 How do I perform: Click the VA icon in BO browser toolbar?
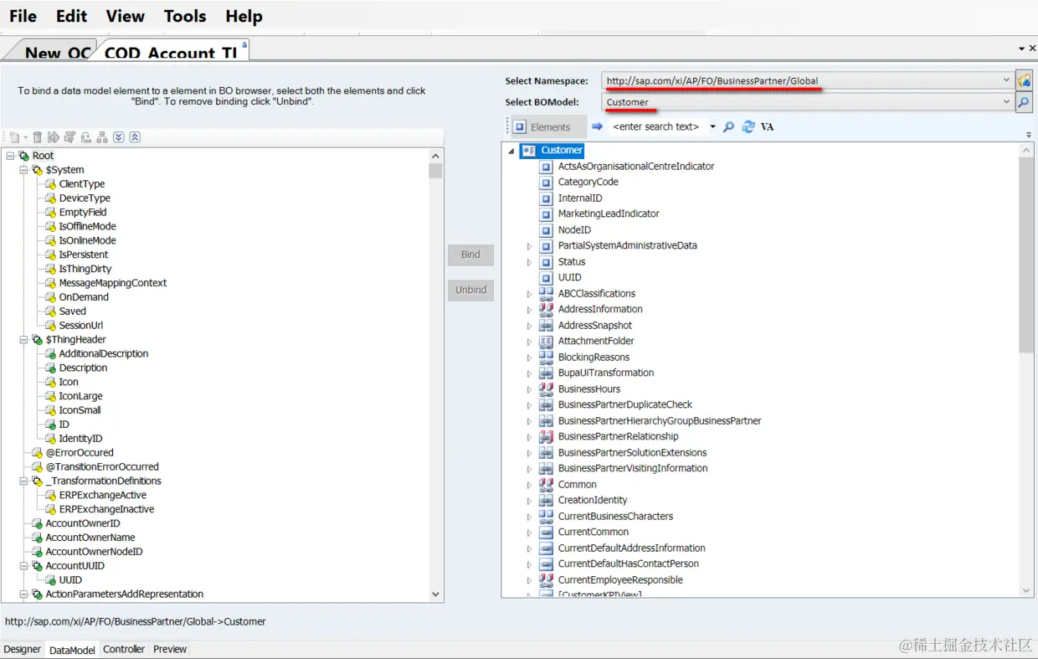click(x=767, y=126)
